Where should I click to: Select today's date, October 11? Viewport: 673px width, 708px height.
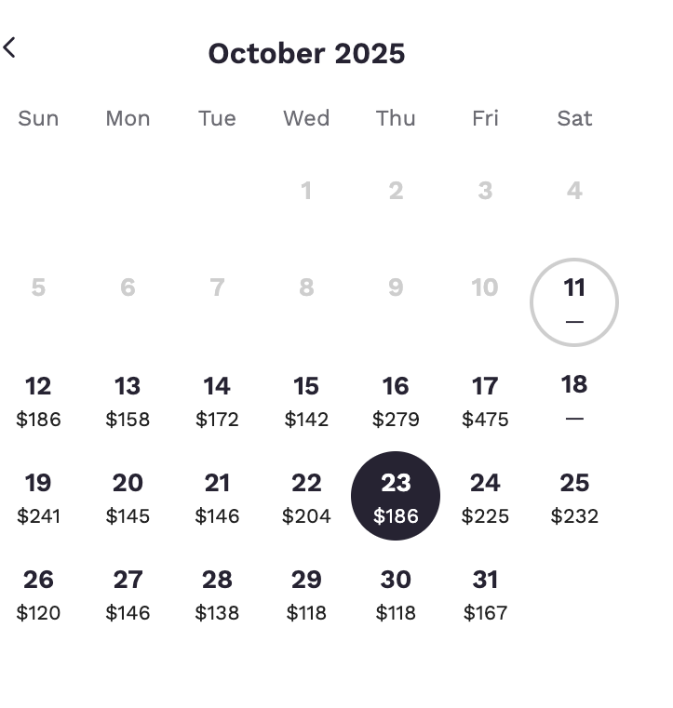[574, 302]
